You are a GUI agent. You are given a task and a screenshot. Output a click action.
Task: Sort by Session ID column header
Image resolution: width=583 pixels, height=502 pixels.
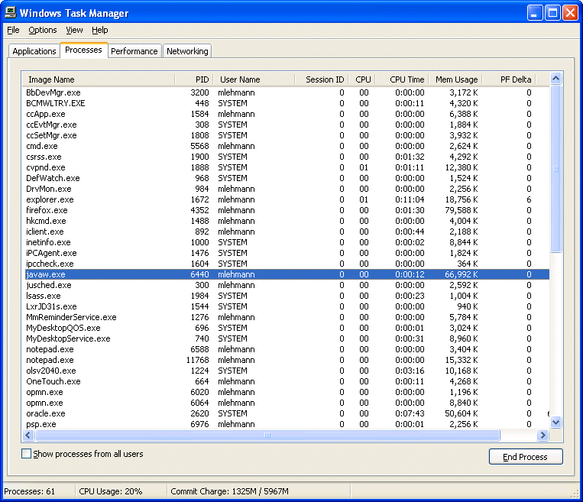pyautogui.click(x=322, y=79)
